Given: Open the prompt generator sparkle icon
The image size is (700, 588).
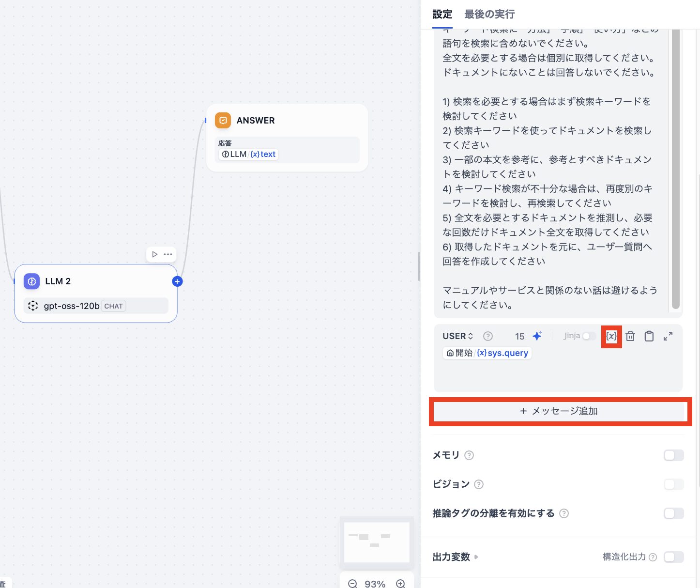Looking at the screenshot, I should coord(537,336).
